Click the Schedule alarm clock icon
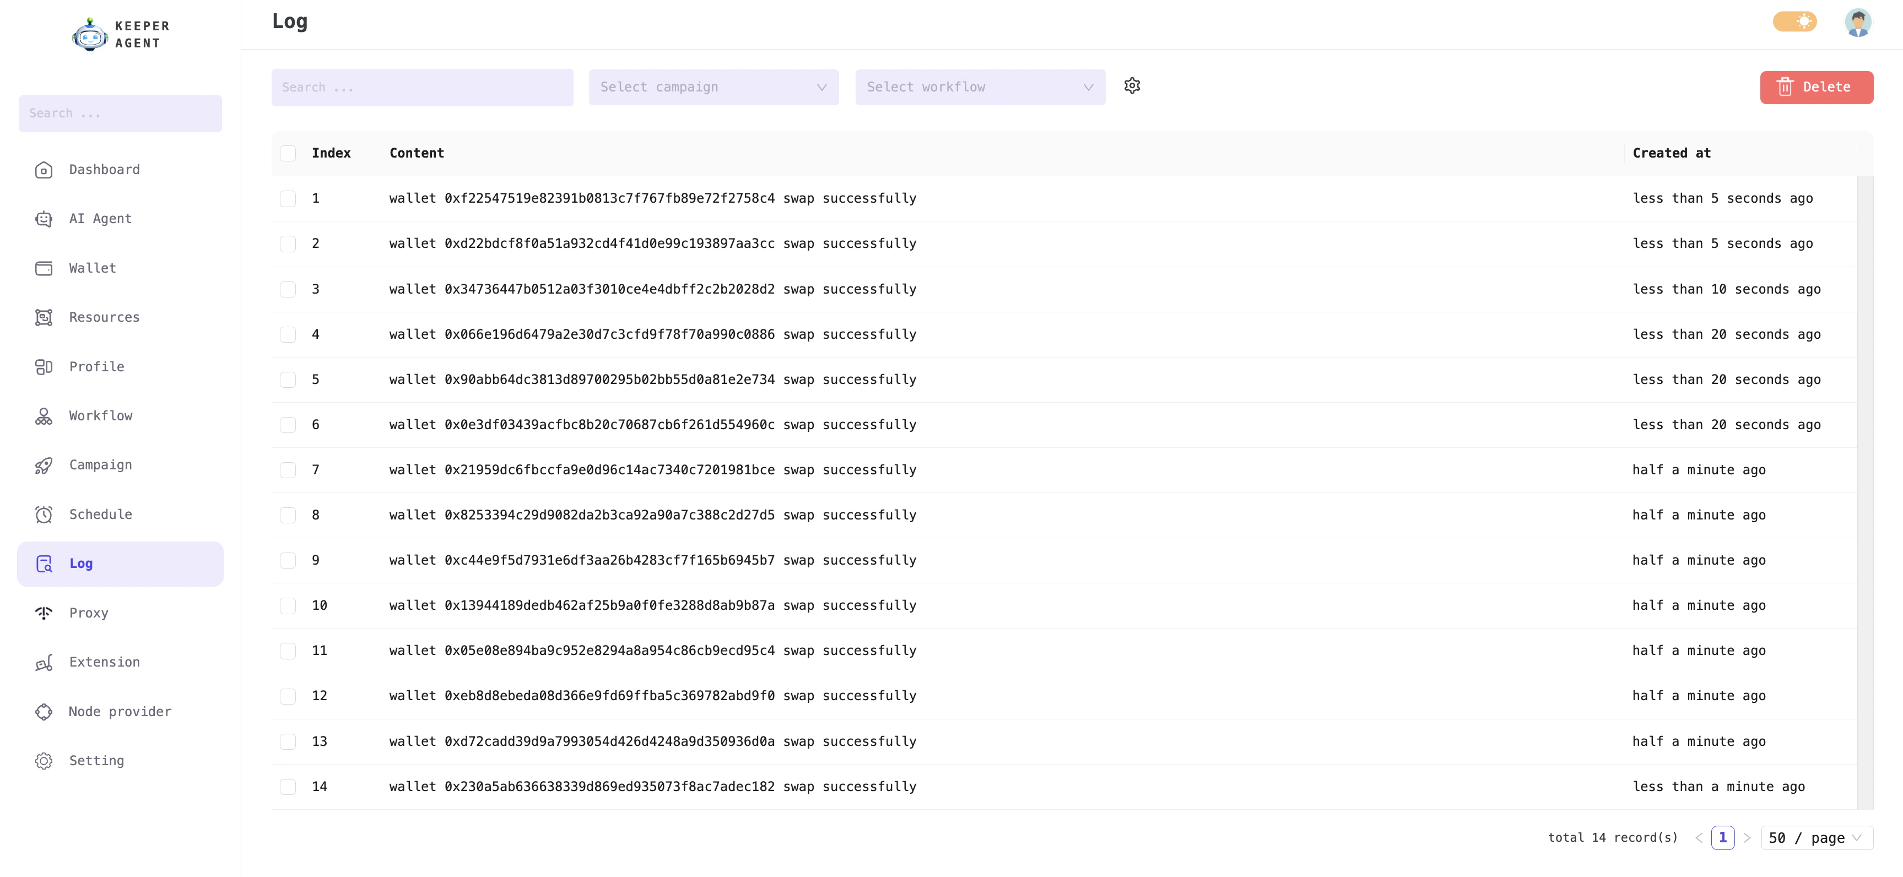 44,515
